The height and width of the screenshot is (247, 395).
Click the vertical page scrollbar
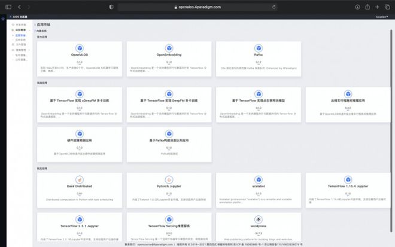pyautogui.click(x=391, y=131)
